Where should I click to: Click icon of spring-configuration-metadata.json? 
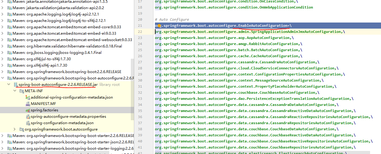[28, 123]
